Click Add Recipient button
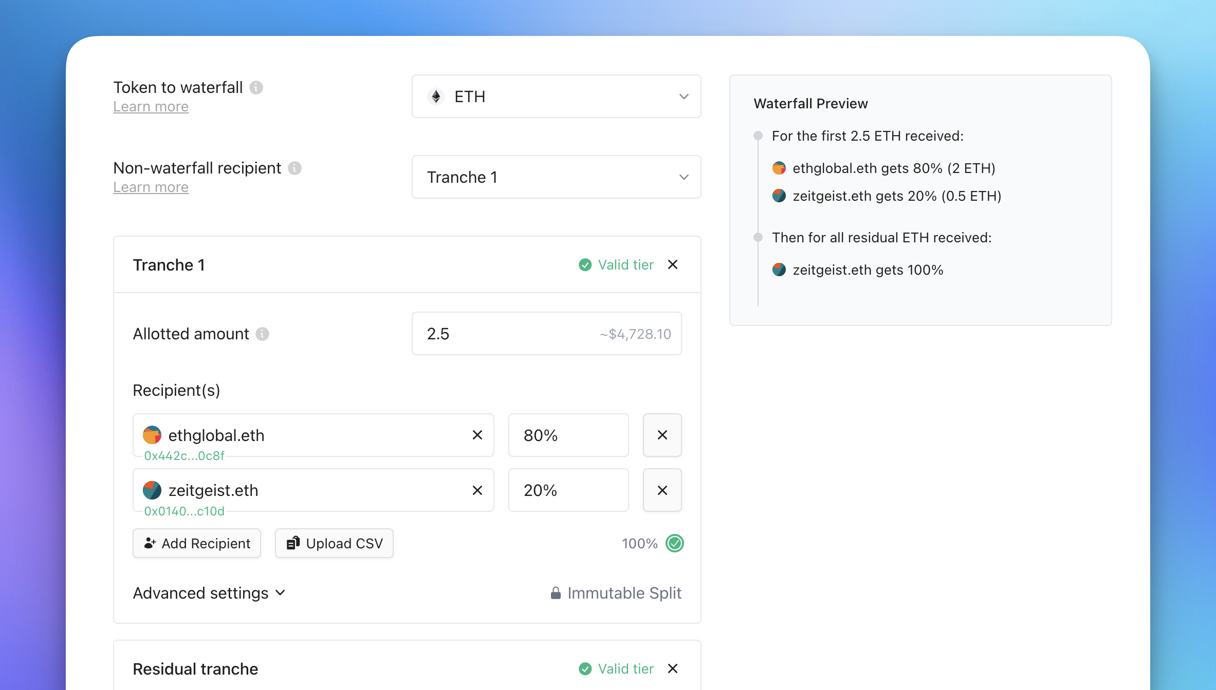The width and height of the screenshot is (1216, 690). 197,543
